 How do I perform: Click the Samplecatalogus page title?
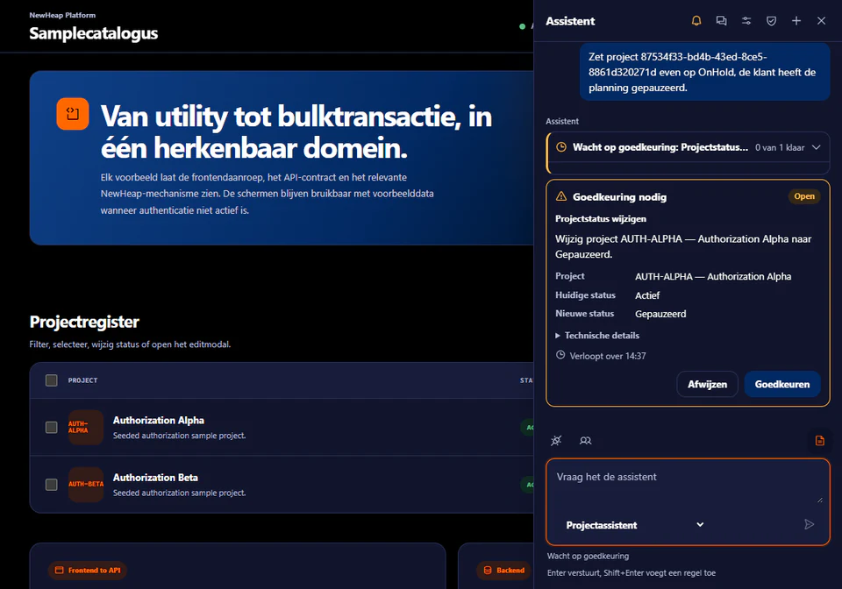coord(94,33)
